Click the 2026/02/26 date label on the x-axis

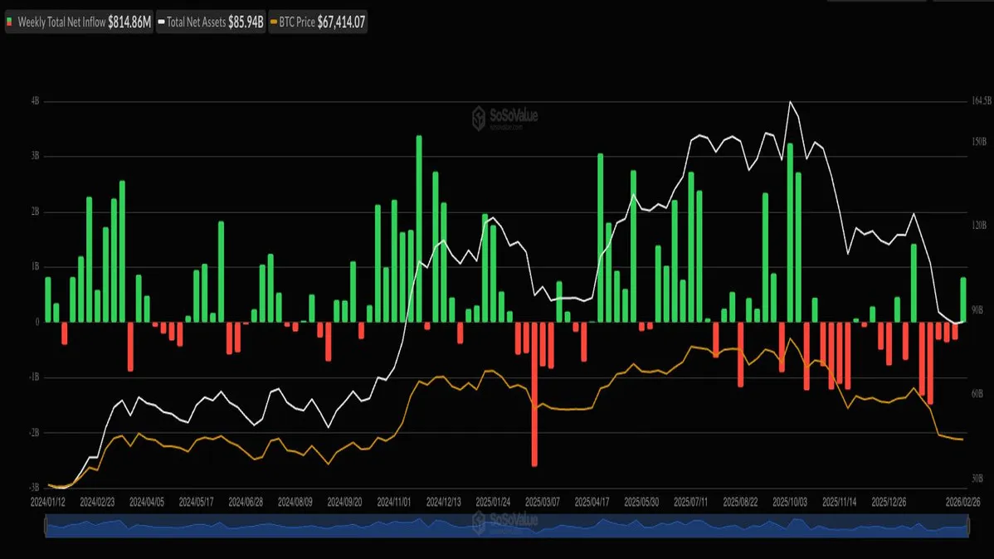(962, 503)
